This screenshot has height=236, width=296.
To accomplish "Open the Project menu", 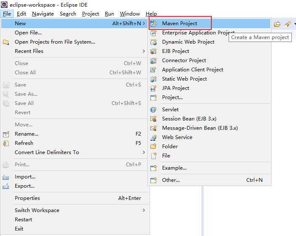I will point(91,14).
